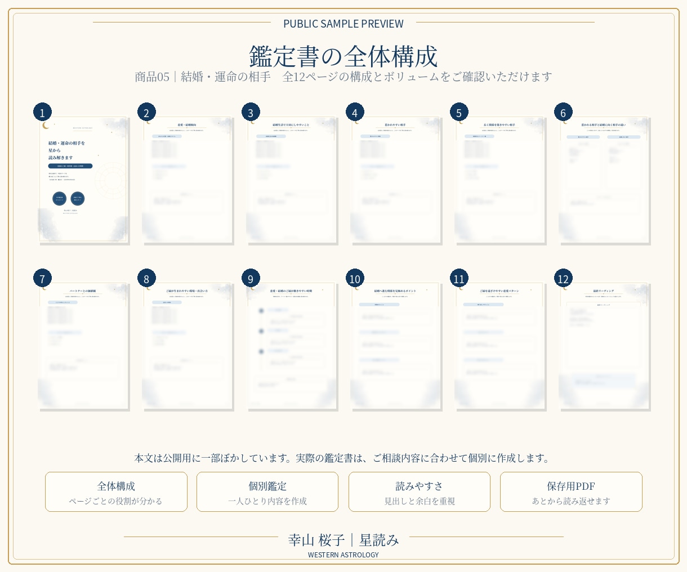Click the number 1 badge

coord(42,112)
